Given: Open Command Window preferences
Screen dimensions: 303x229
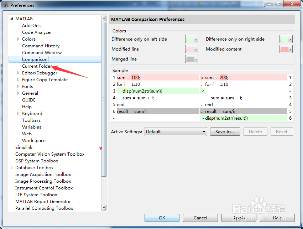Looking at the screenshot, I should (42, 53).
